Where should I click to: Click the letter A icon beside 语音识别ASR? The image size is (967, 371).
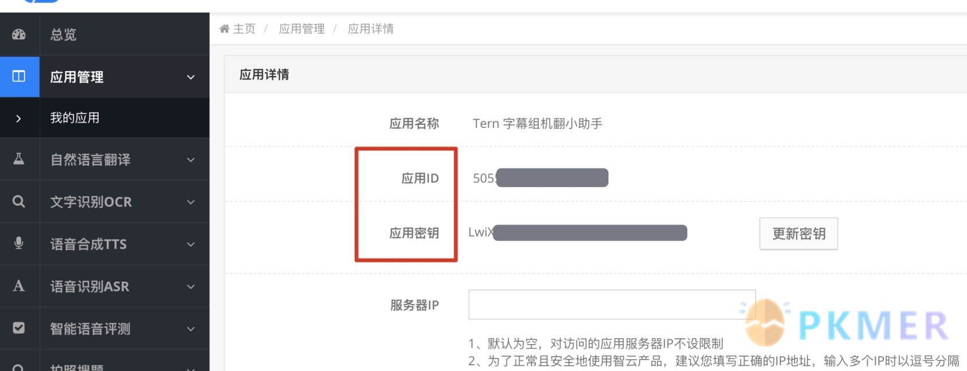coord(19,286)
